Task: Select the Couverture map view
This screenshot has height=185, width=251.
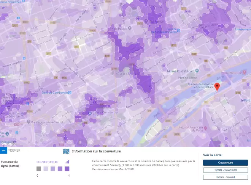Action: click(x=226, y=163)
